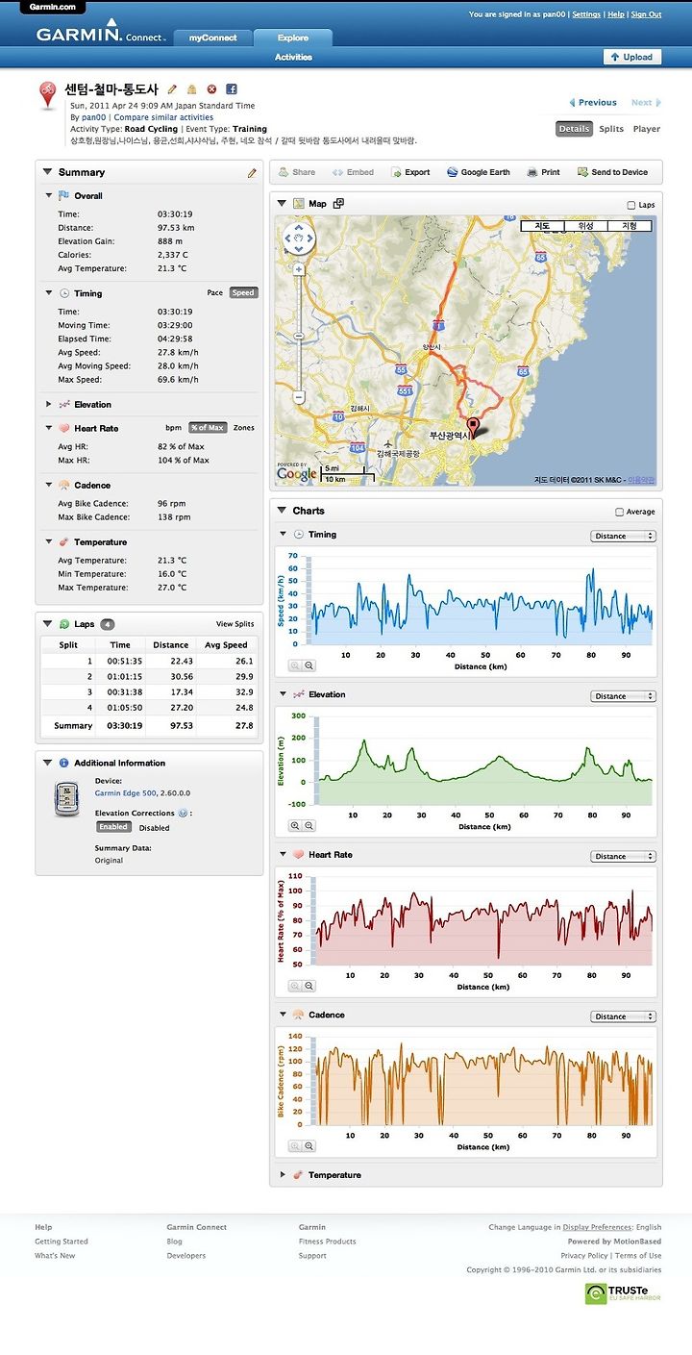Select the Details view tab
The height and width of the screenshot is (1355, 692).
click(574, 129)
